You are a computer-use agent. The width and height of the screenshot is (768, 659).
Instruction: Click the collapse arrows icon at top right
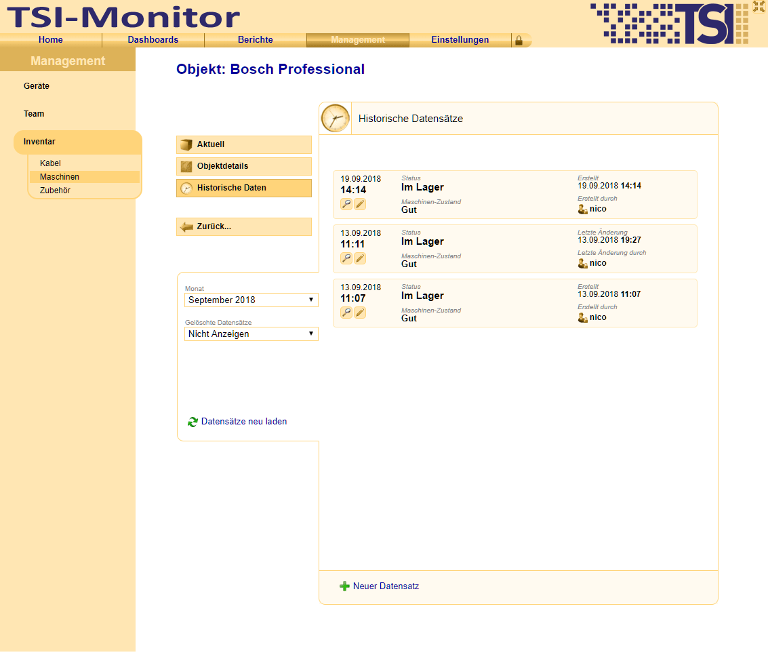click(x=759, y=6)
